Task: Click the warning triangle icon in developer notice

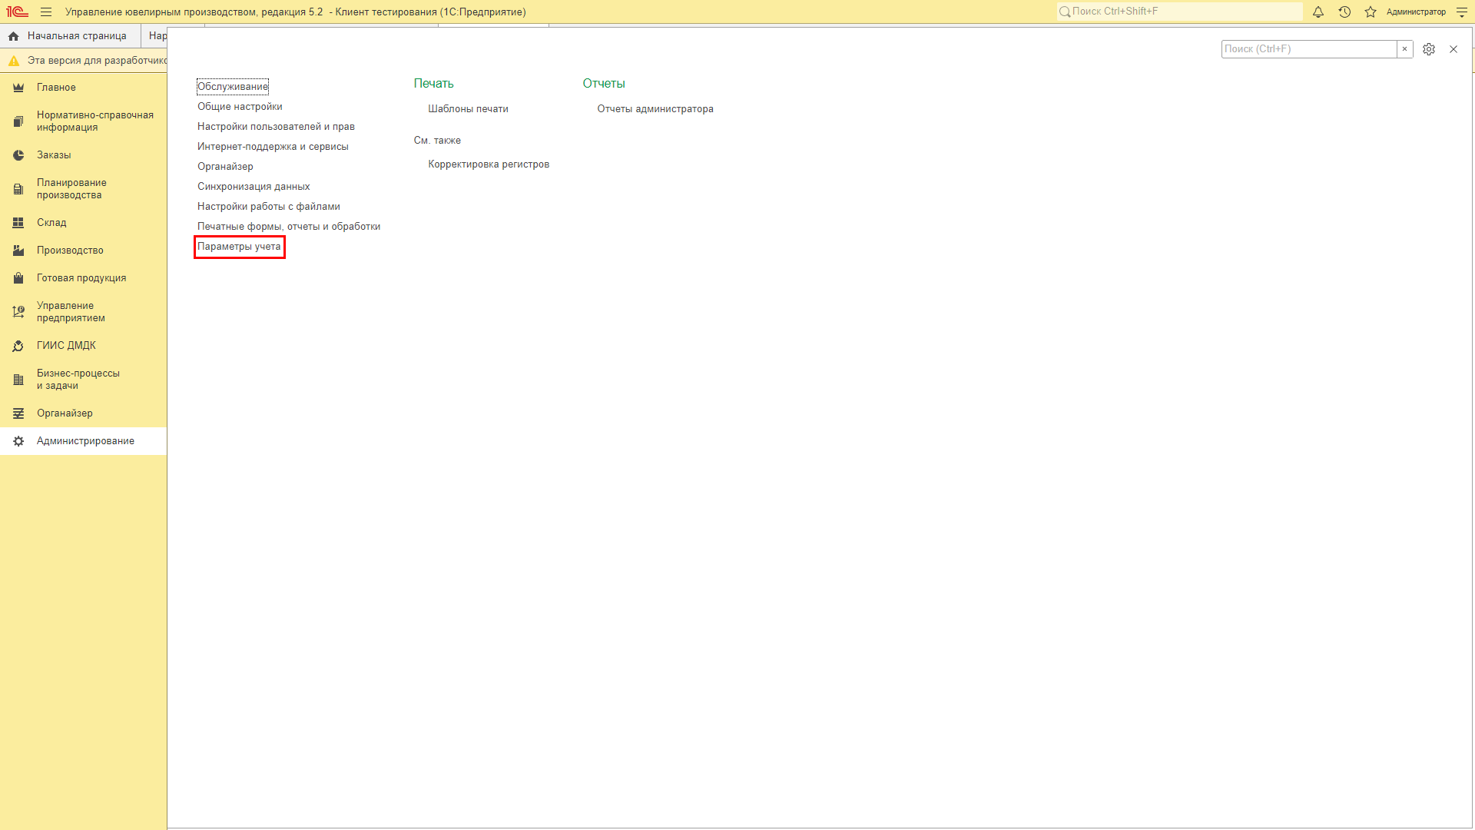Action: 13,61
